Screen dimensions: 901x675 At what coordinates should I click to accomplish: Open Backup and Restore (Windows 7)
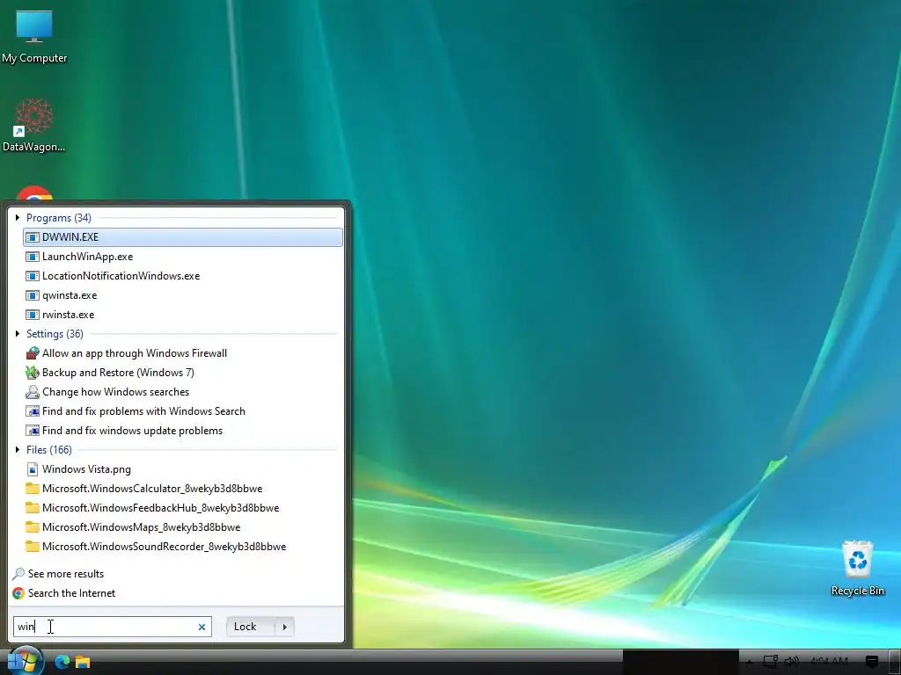(x=183, y=373)
